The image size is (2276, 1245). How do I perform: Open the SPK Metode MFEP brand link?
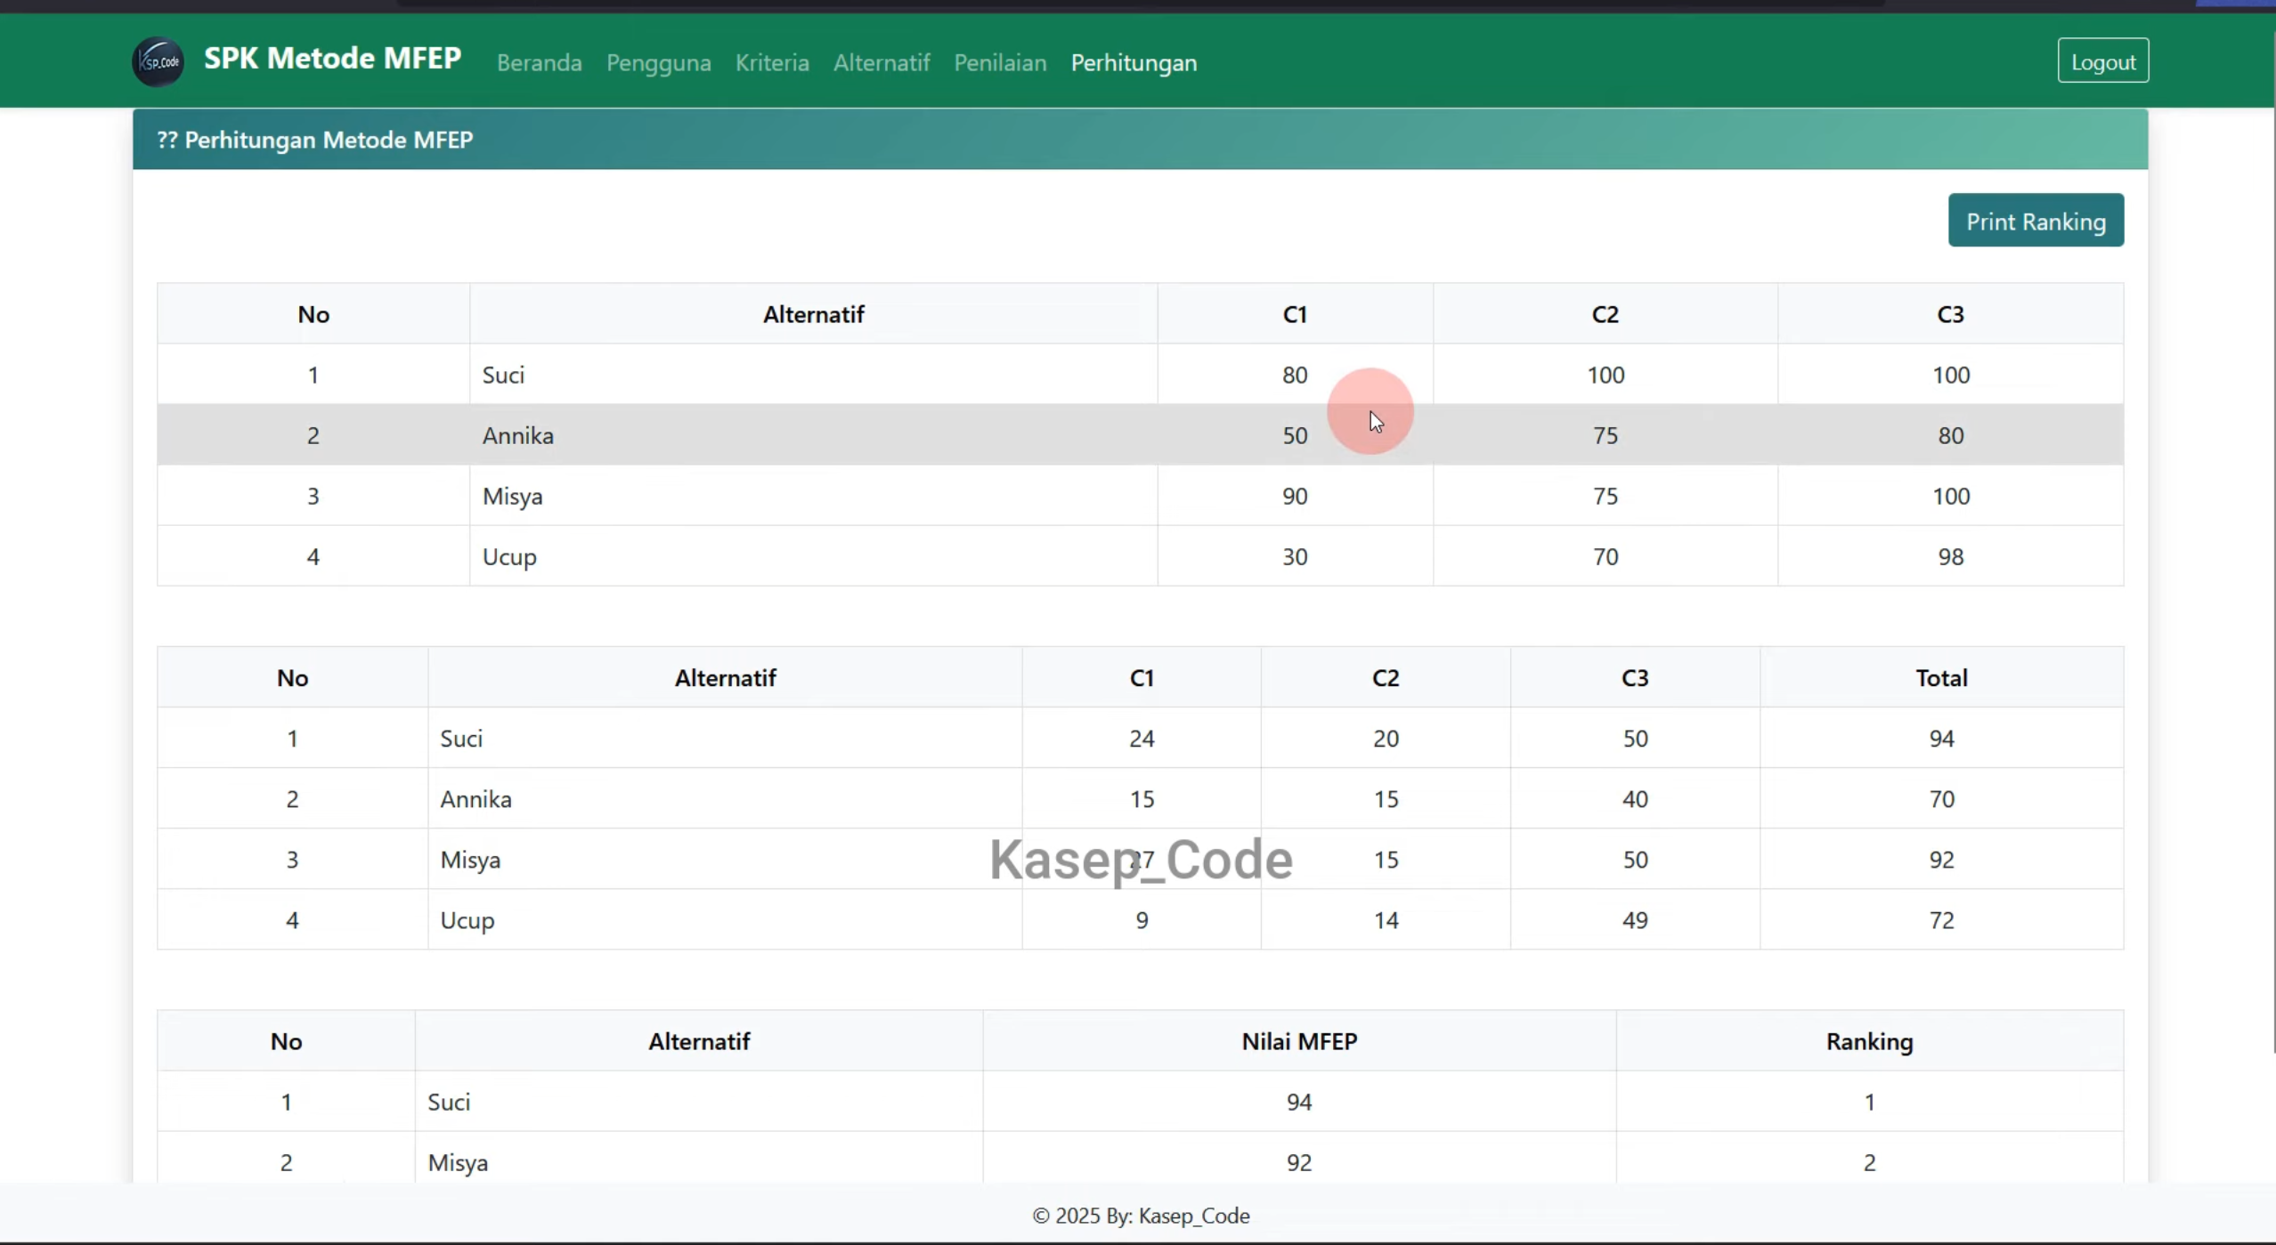pyautogui.click(x=332, y=59)
